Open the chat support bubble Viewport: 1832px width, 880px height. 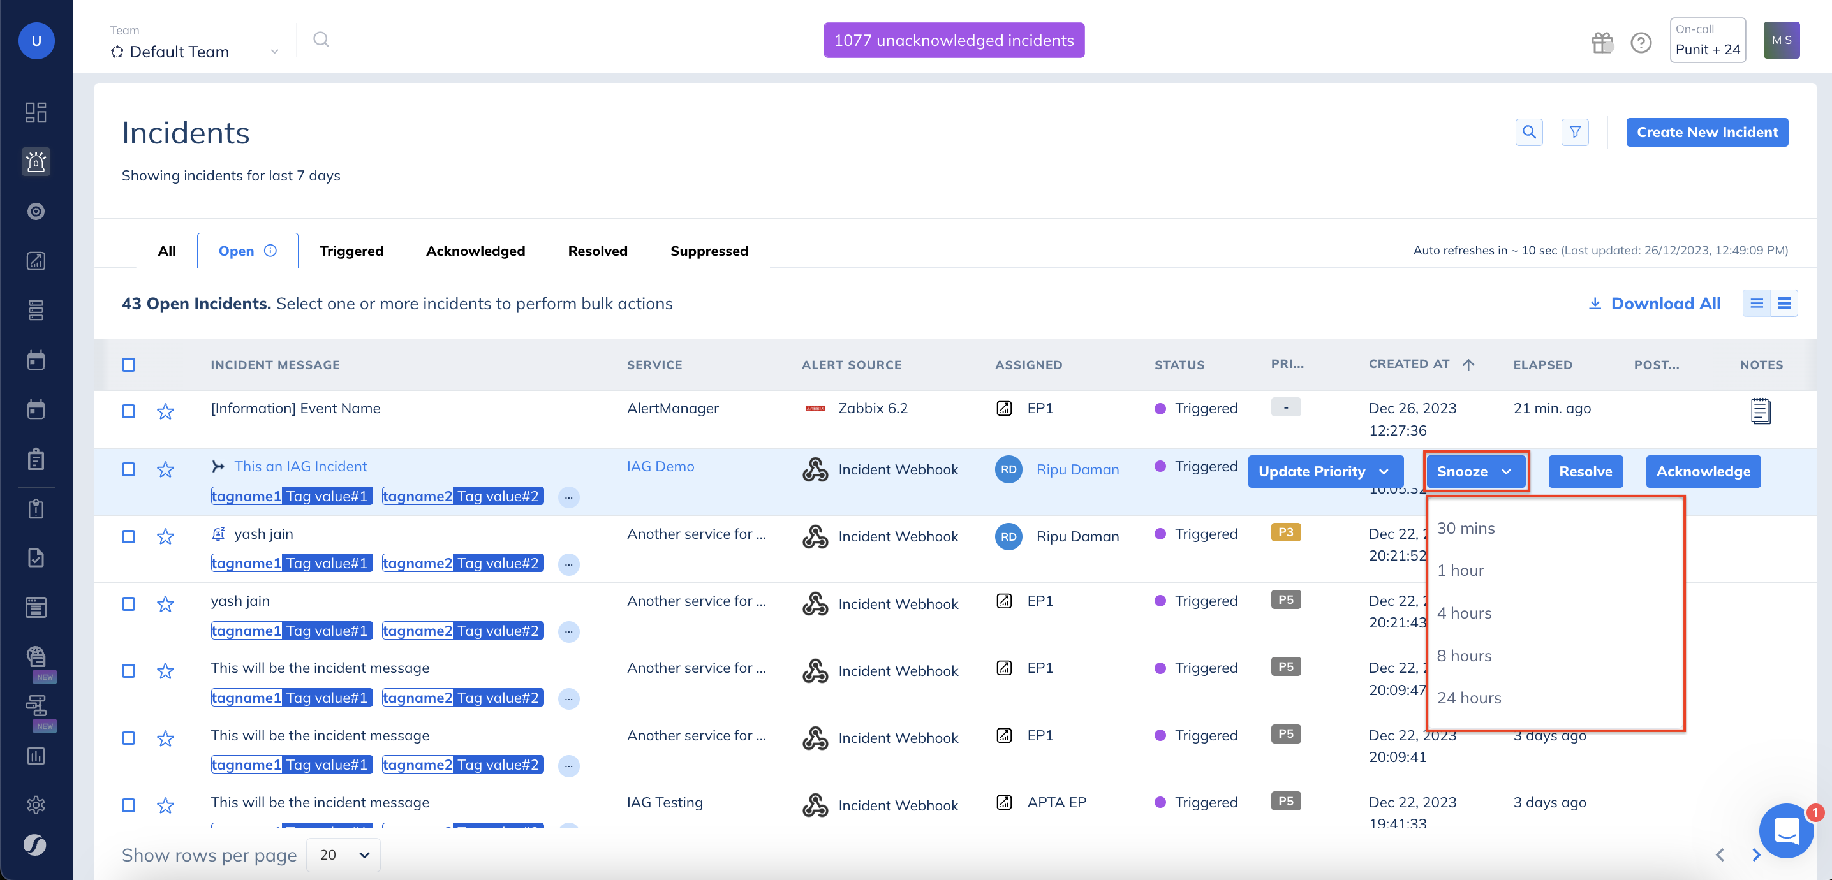point(1786,830)
